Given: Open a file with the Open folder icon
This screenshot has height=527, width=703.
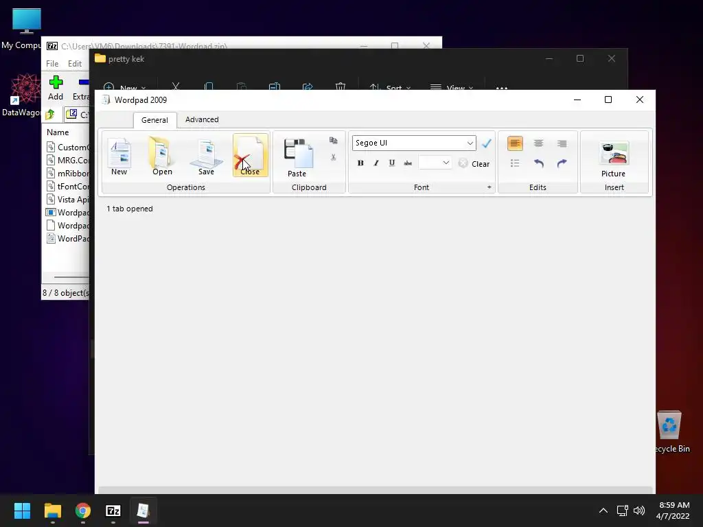Looking at the screenshot, I should [x=162, y=157].
